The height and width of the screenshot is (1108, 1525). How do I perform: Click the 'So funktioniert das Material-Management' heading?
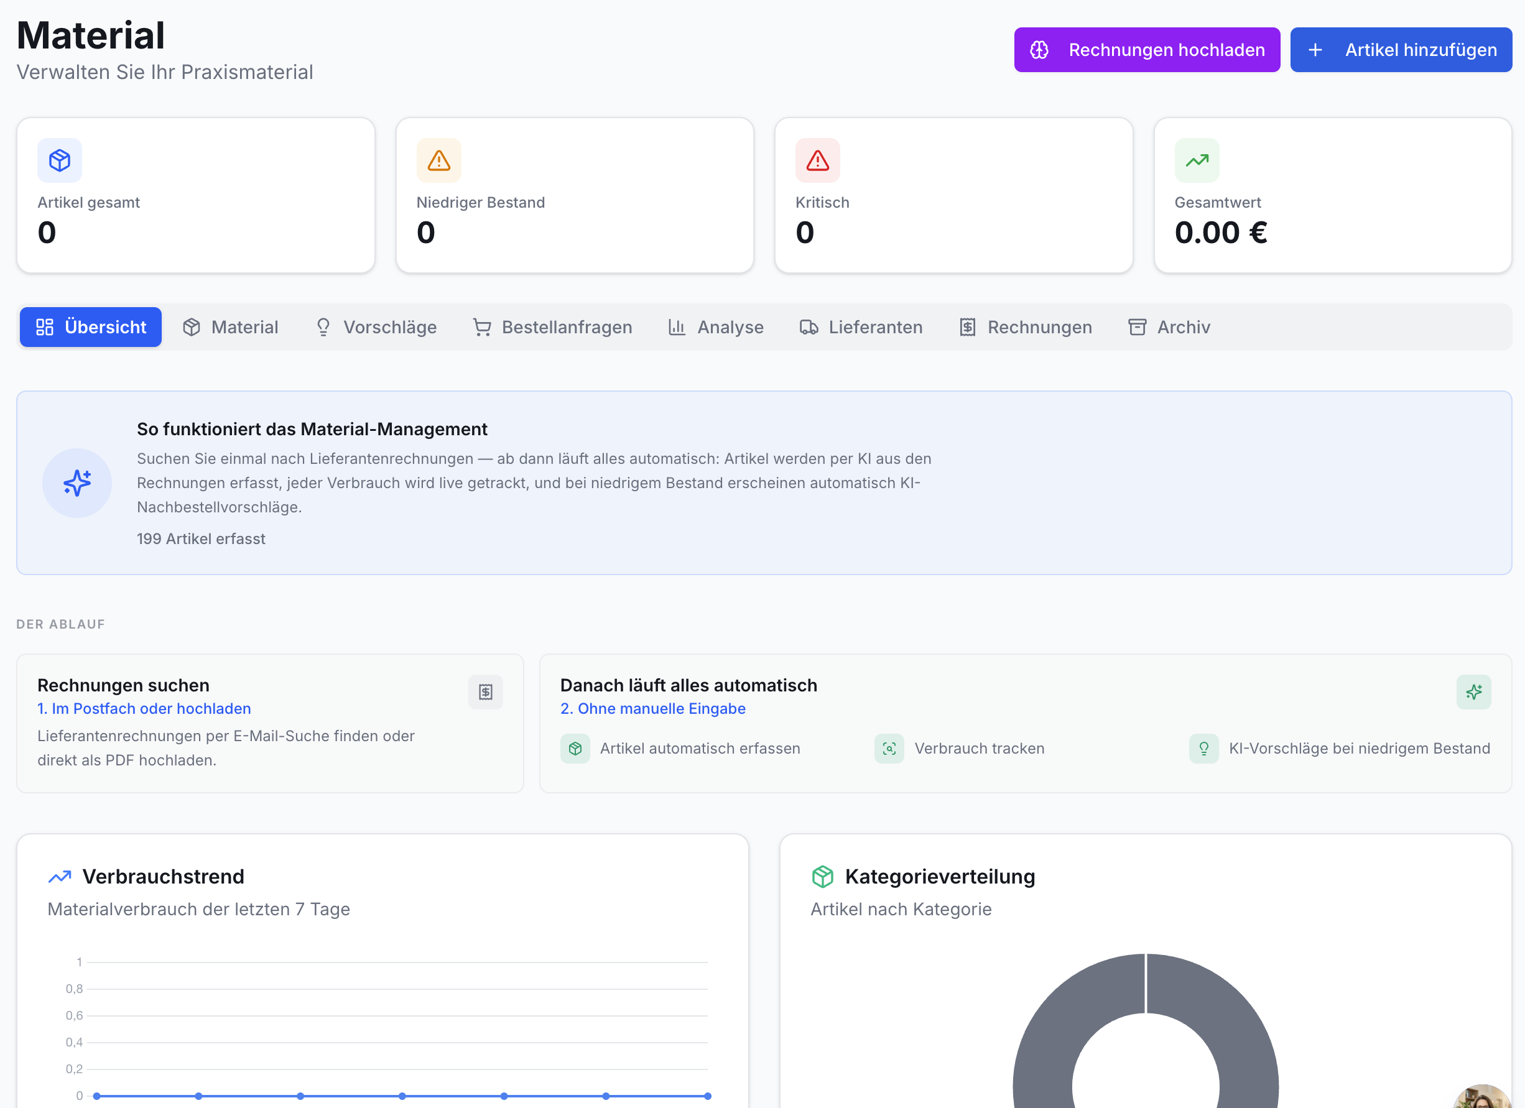[312, 429]
